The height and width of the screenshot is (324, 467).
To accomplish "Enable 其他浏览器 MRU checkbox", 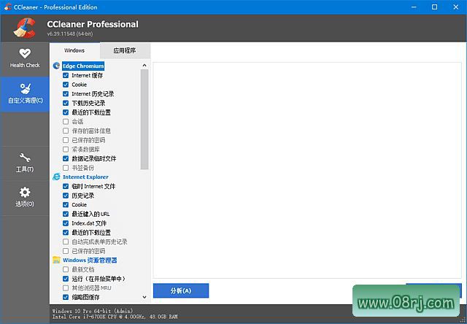I will click(x=66, y=288).
